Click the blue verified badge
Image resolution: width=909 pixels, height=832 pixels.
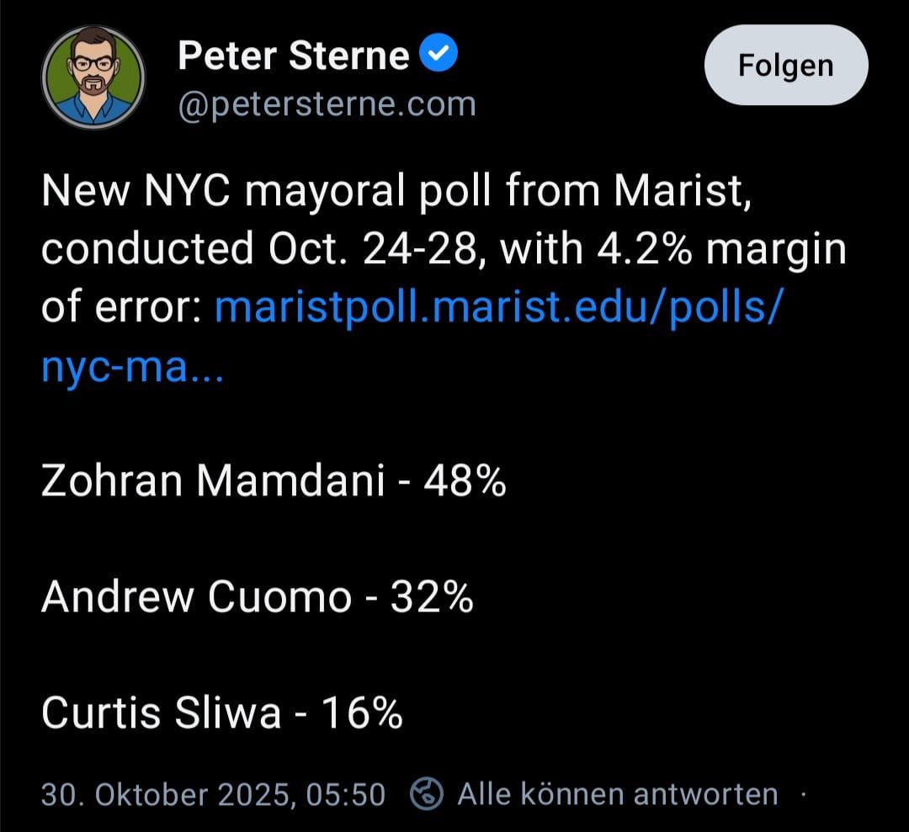tap(438, 56)
